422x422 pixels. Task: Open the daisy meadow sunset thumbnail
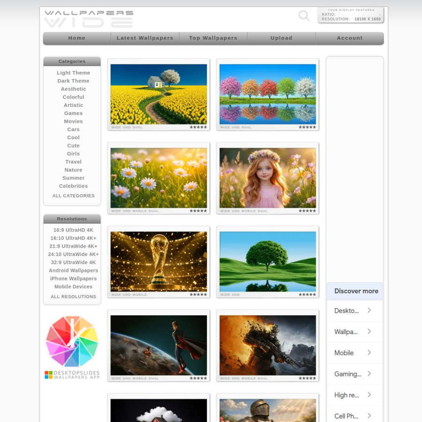point(159,178)
